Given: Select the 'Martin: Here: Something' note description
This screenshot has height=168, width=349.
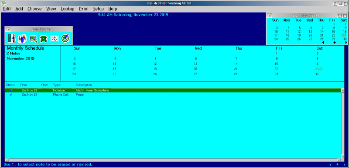Looking at the screenshot, I should (92, 91).
